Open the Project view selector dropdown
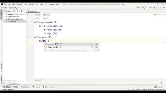The height and width of the screenshot is (93, 166). click(8, 11)
